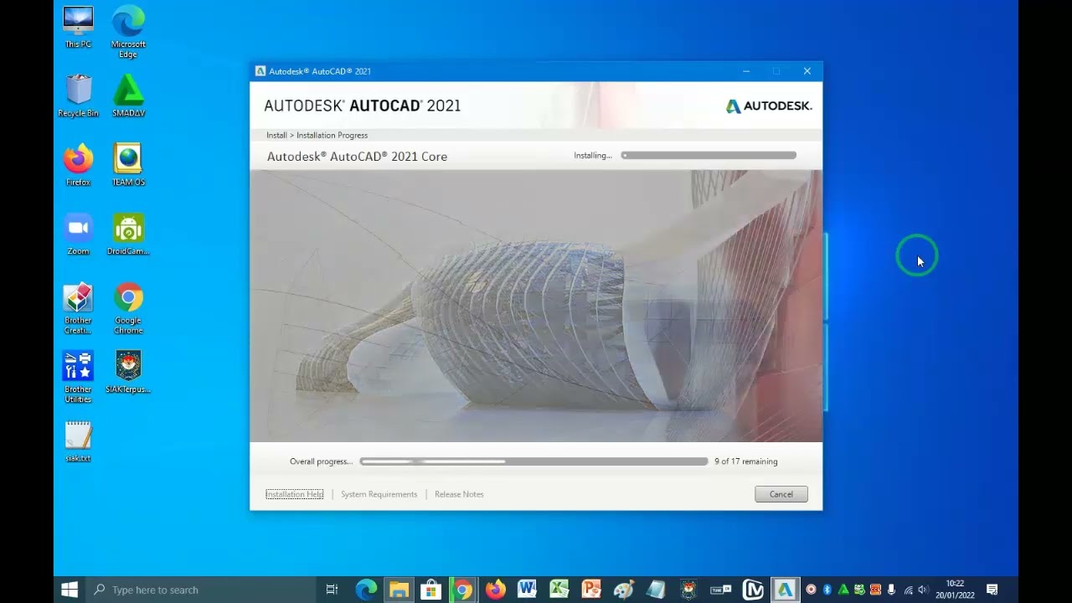
Task: Minimize the AutoCAD 2021 installer window
Action: 746,71
